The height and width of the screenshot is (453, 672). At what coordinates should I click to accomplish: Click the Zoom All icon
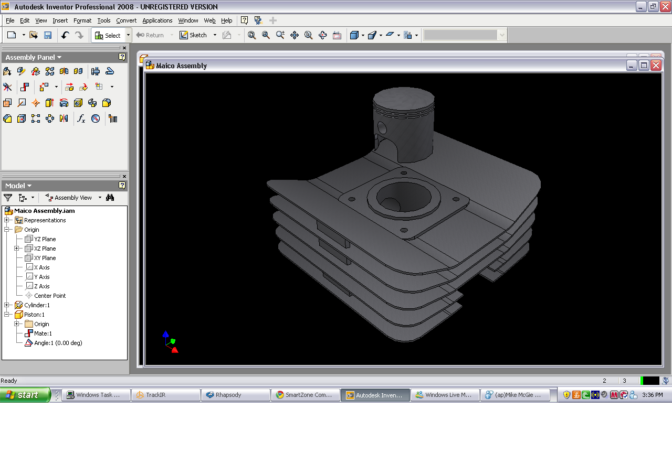(252, 35)
